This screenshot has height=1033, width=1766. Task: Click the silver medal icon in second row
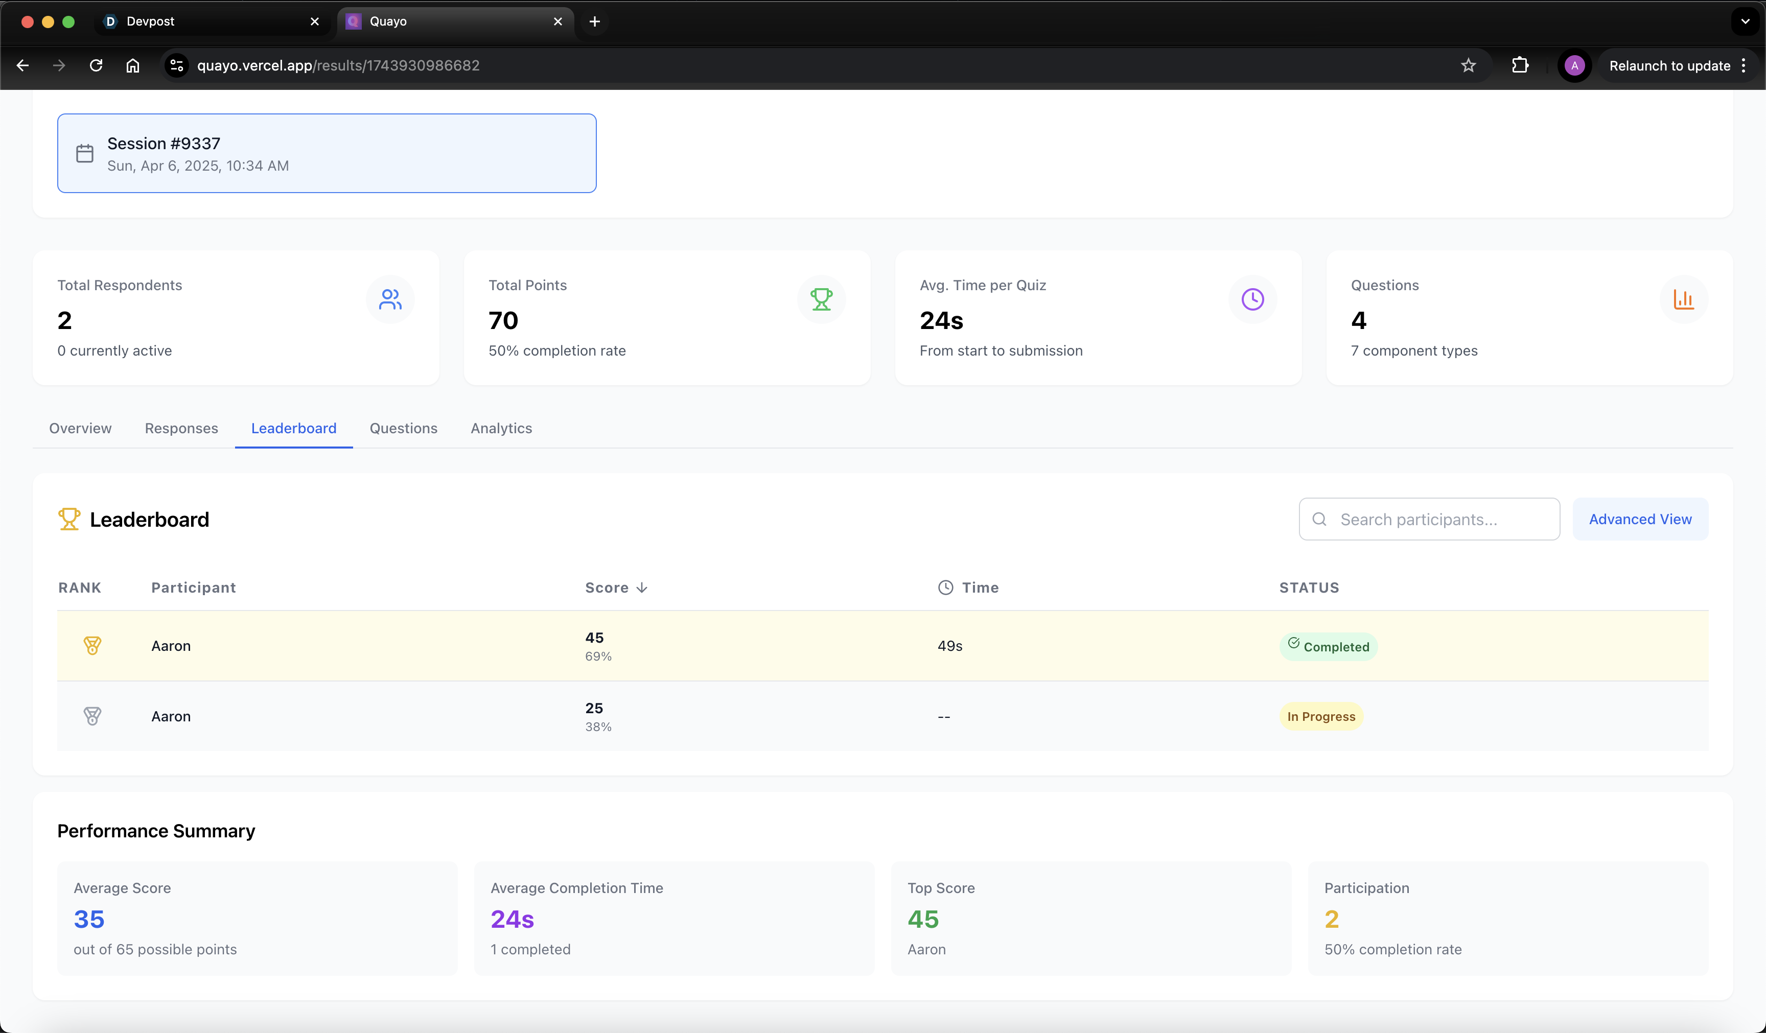point(92,716)
